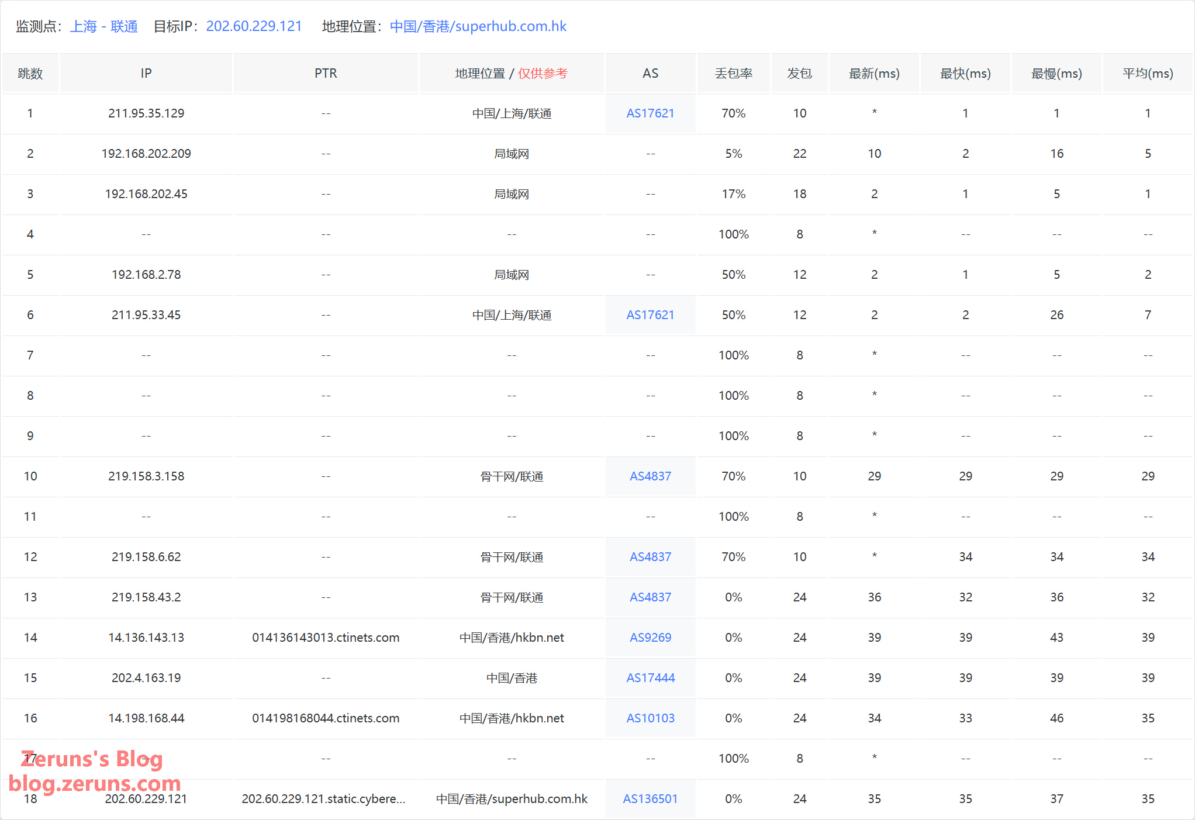Click the 丢包率 column header

click(733, 74)
